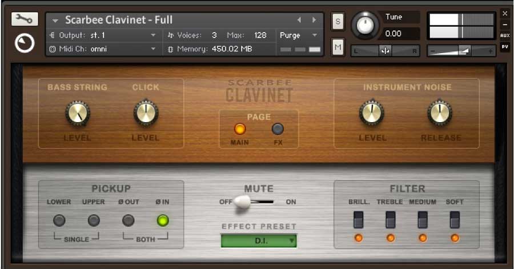Click the stereo pan slider

click(x=385, y=51)
